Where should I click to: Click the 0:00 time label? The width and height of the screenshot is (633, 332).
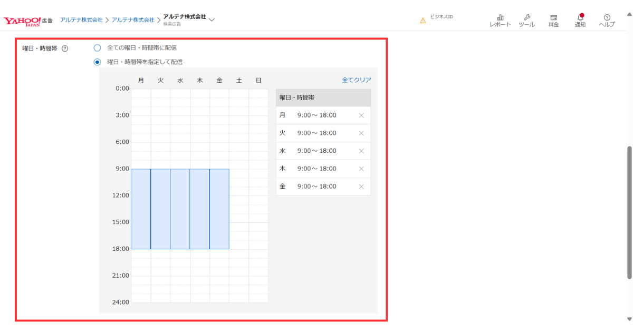[121, 89]
